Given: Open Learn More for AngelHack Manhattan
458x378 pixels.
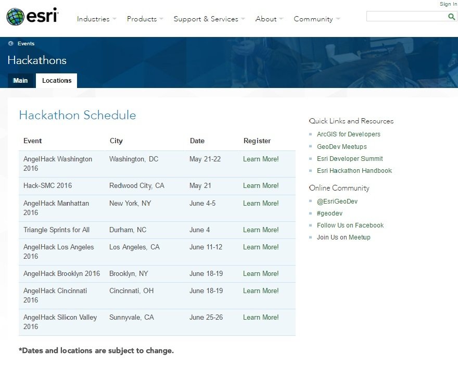Looking at the screenshot, I should coord(261,203).
